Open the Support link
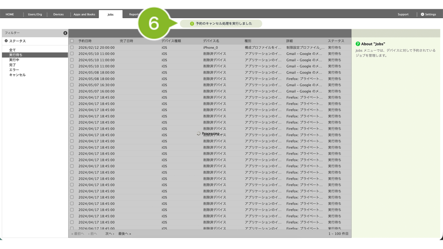The image size is (443, 249). (403, 14)
